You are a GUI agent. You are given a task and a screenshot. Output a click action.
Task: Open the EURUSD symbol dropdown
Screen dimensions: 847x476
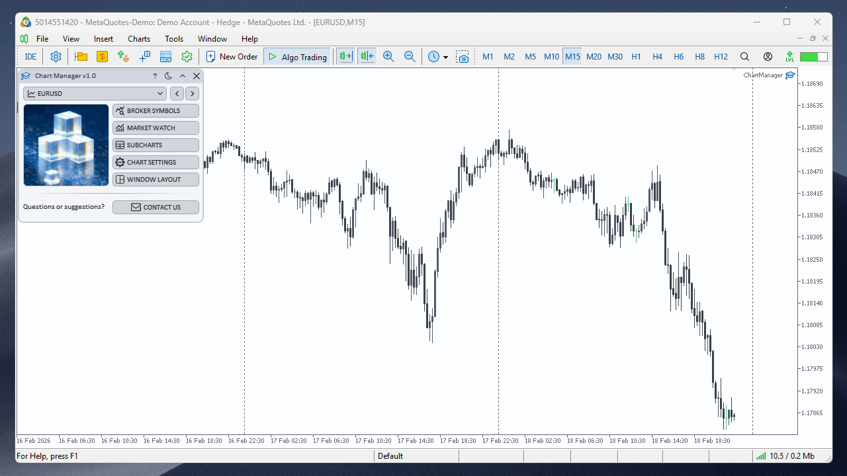coord(94,93)
